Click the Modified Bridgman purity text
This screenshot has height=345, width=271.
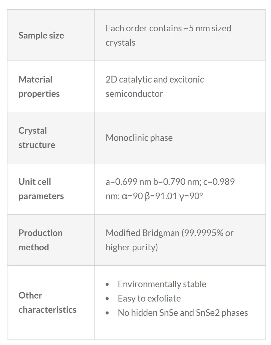point(169,233)
